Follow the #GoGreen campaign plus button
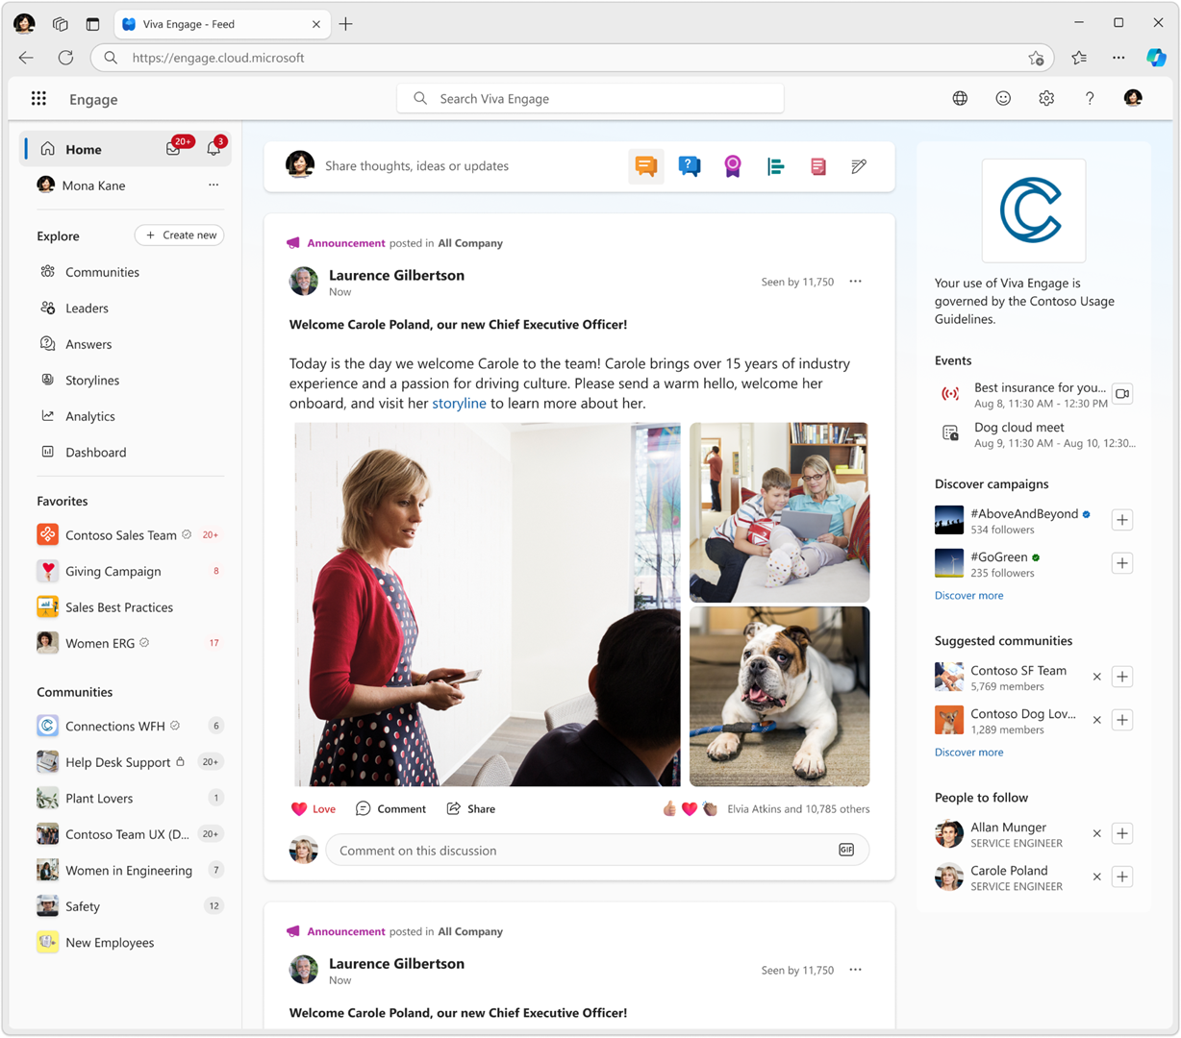The image size is (1181, 1038). tap(1122, 563)
